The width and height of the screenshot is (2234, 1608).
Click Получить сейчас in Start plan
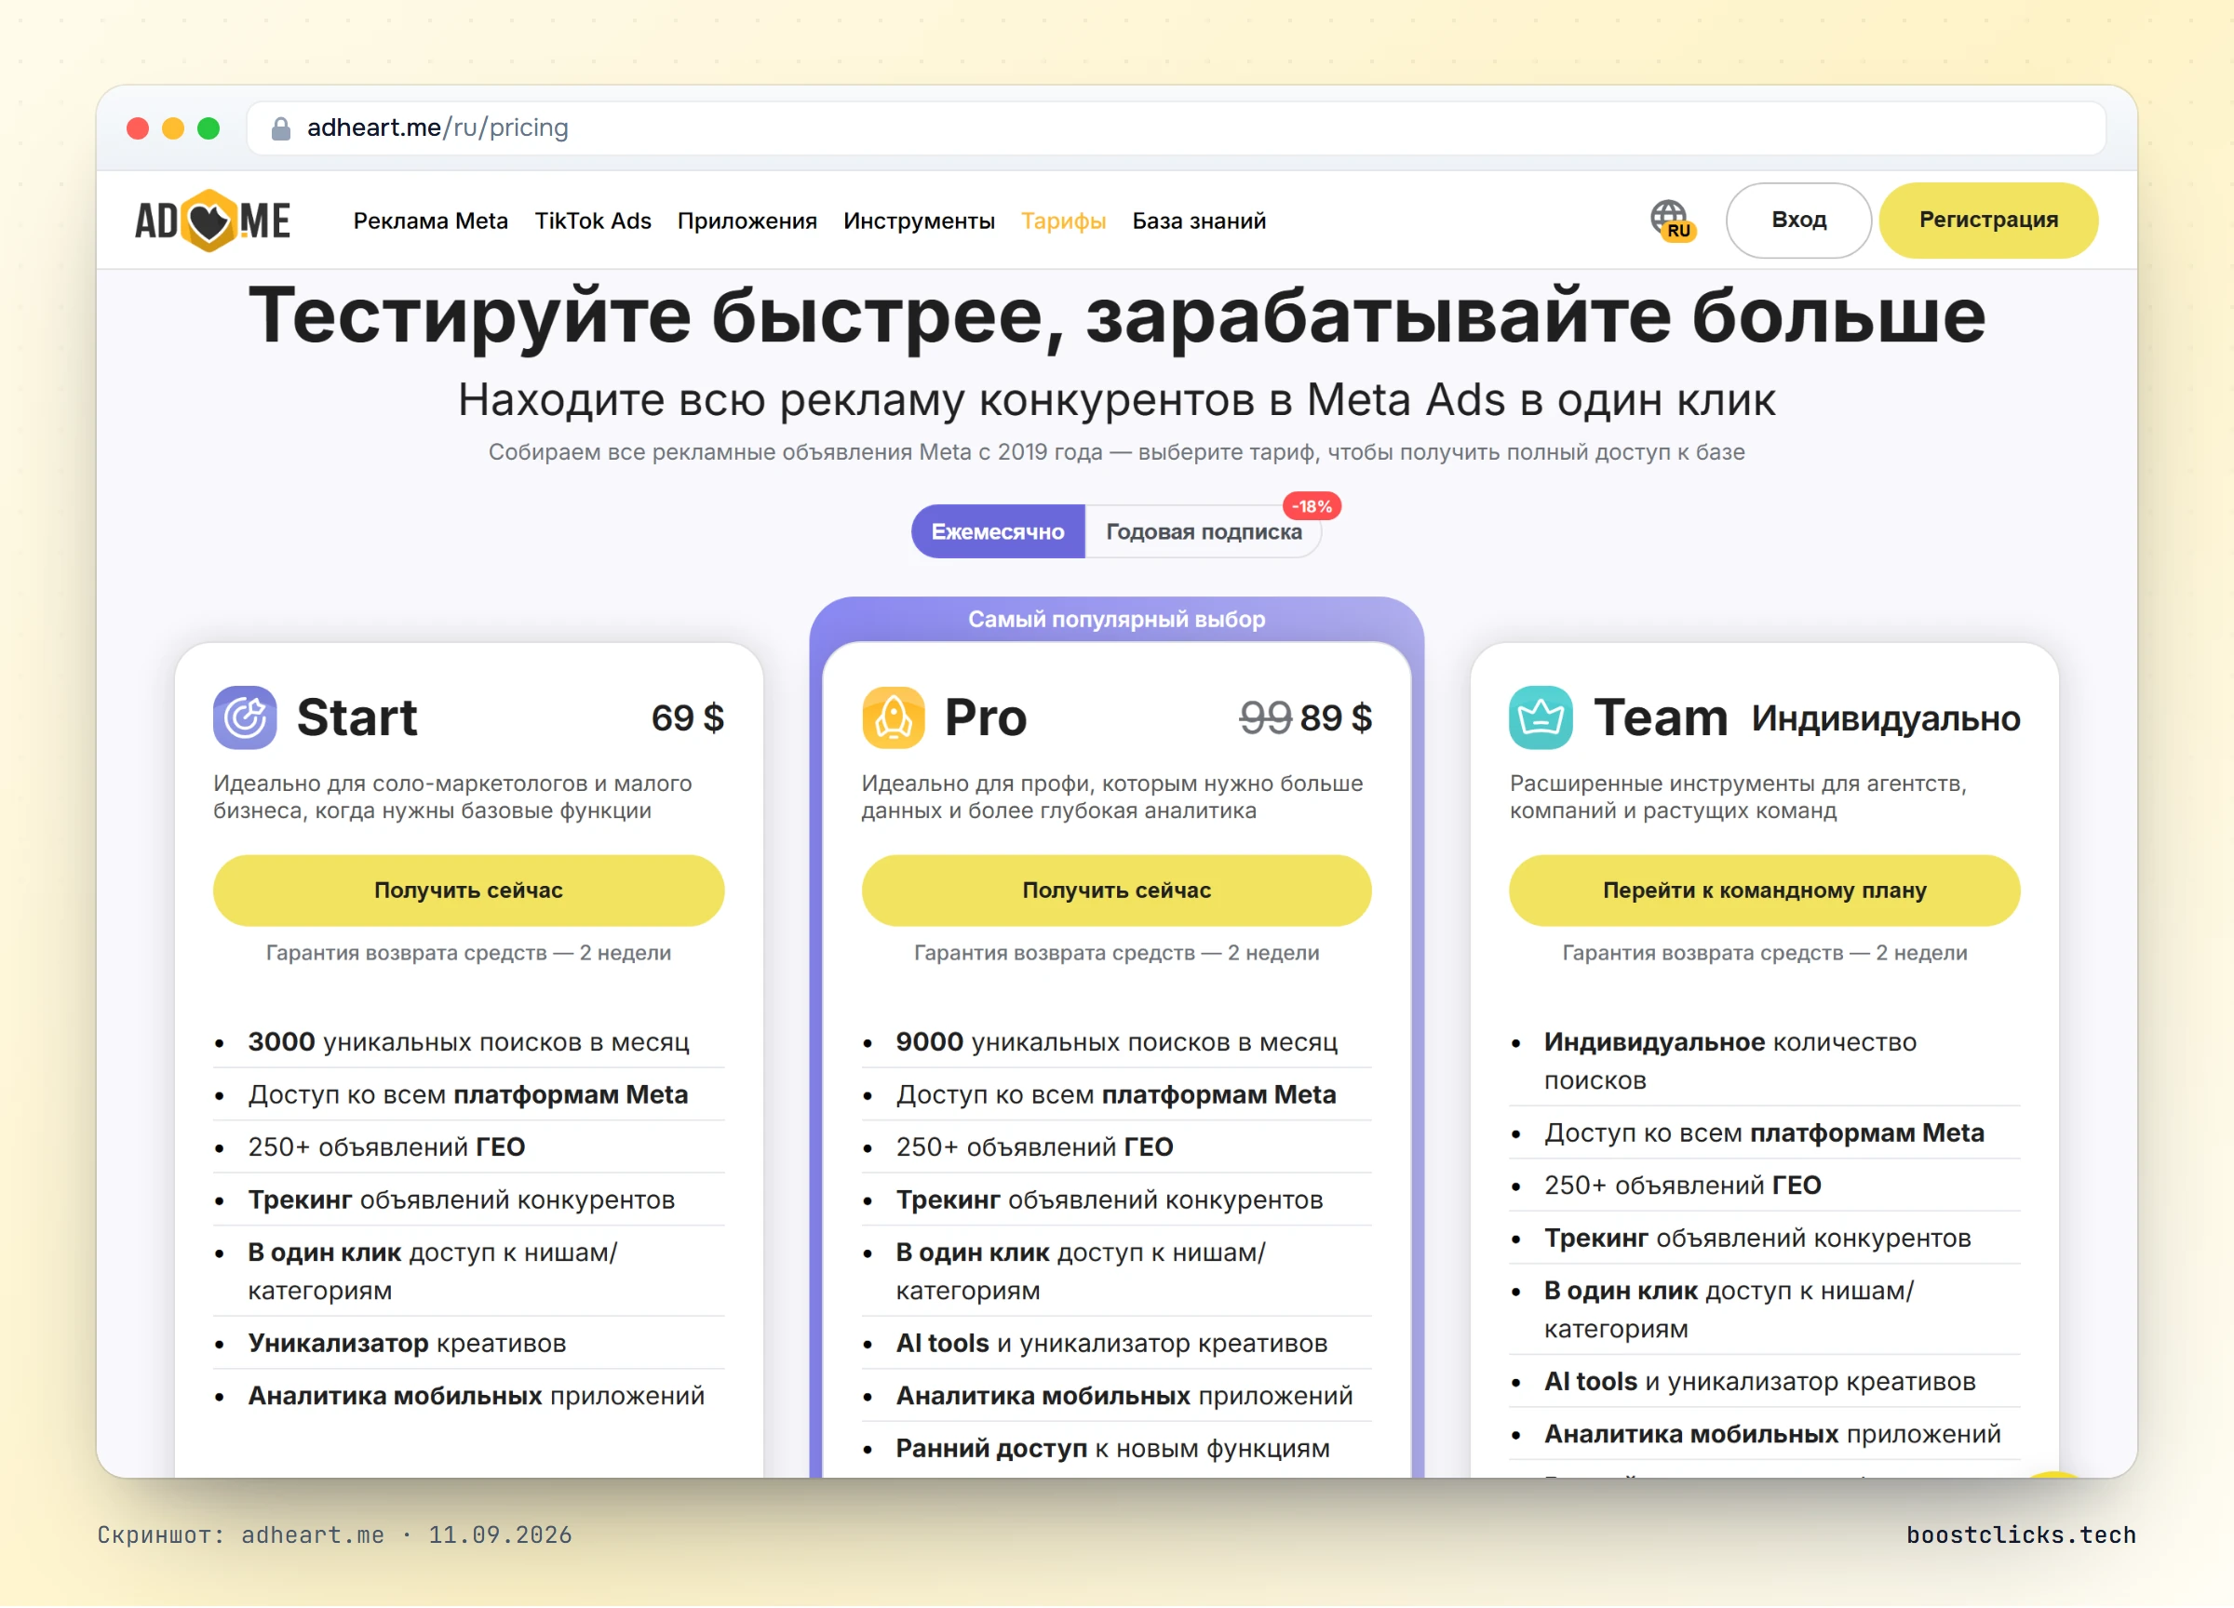tap(469, 891)
